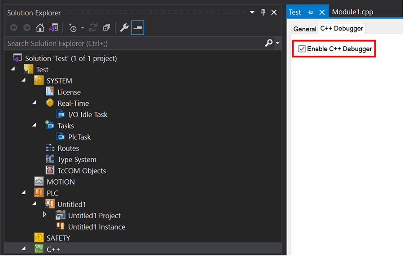This screenshot has height=256, width=404.
Task: Select the SAFETY node icon
Action: pyautogui.click(x=39, y=238)
